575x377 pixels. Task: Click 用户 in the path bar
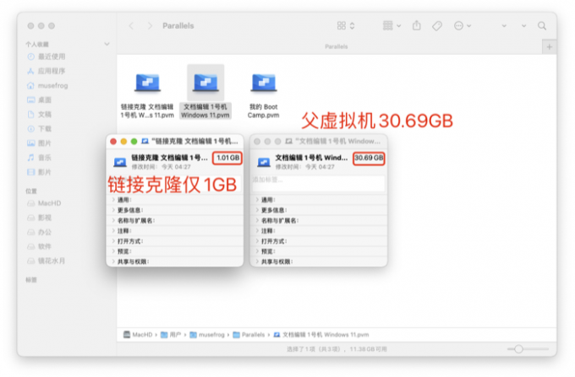[172, 335]
